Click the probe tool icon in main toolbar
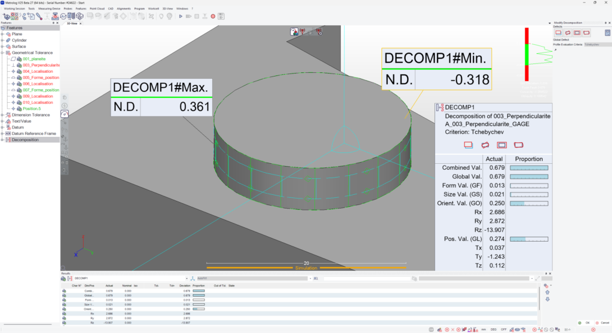This screenshot has height=333, width=612. pyautogui.click(x=39, y=16)
